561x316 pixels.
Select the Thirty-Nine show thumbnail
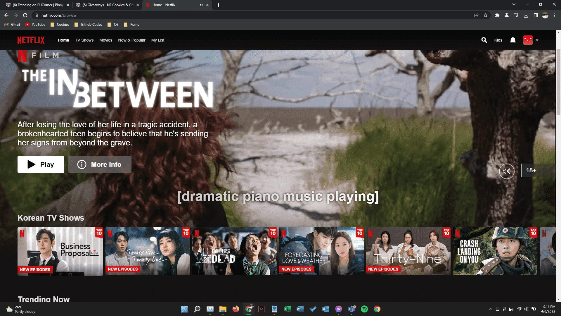point(408,251)
